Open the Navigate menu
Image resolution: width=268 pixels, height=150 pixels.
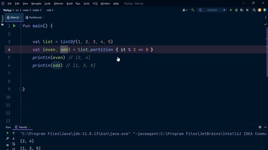36,3
